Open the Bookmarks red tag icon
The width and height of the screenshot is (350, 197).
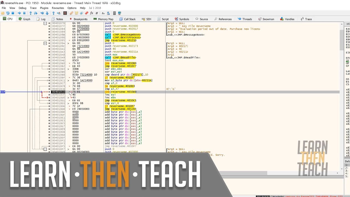point(86,13)
